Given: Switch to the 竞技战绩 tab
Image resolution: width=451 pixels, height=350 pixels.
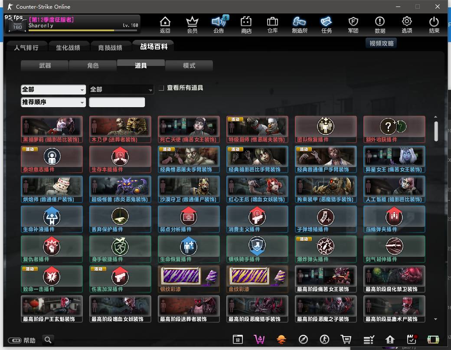Looking at the screenshot, I should pos(110,47).
